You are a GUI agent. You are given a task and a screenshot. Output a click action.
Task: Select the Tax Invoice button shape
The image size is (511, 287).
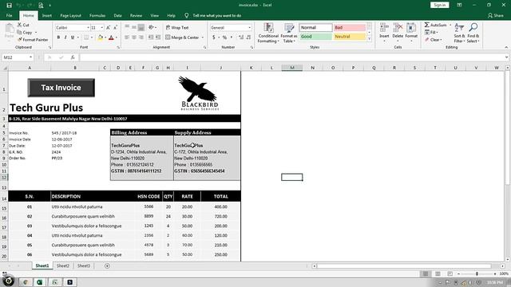(x=61, y=88)
